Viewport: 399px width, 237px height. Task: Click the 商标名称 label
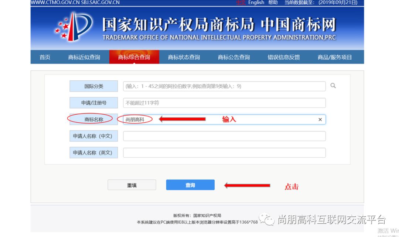pos(93,119)
